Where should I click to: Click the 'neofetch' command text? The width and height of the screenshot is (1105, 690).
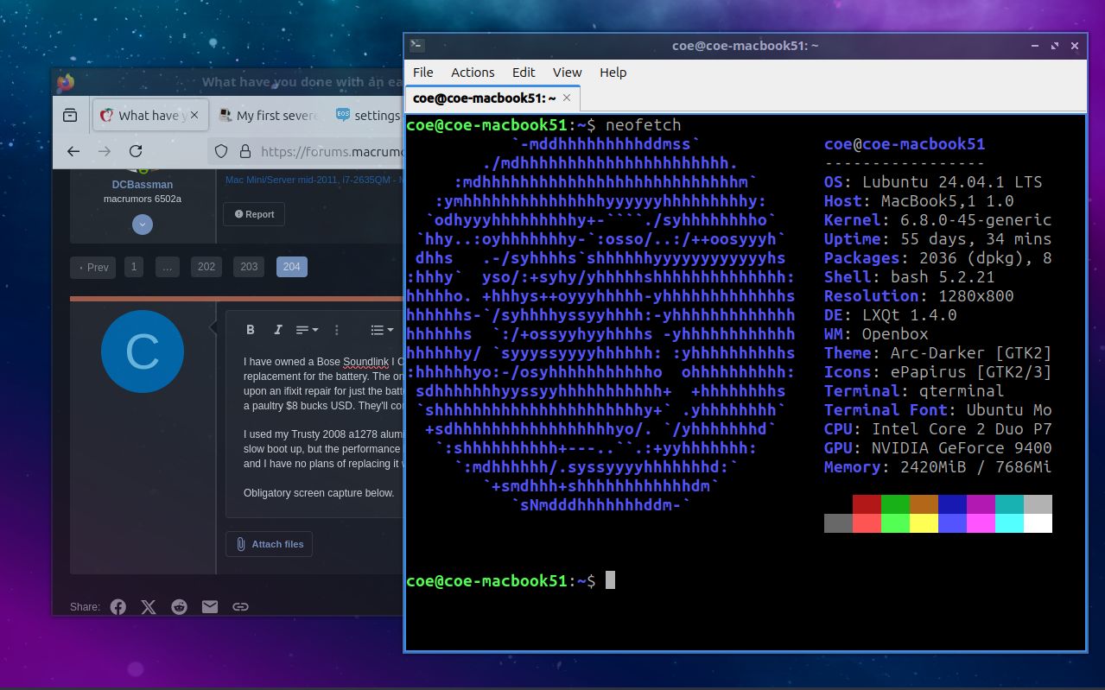(642, 125)
